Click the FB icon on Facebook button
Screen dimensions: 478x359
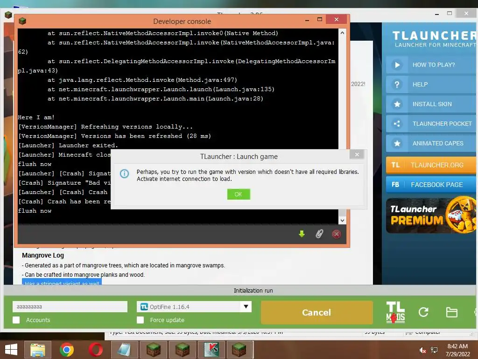(395, 184)
